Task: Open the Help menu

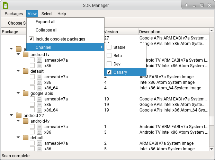Action: point(62,14)
